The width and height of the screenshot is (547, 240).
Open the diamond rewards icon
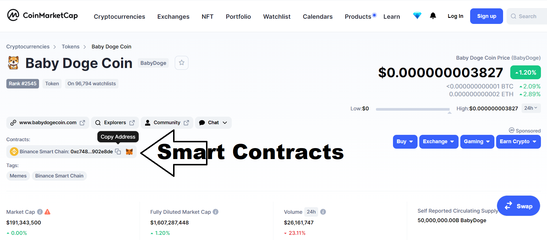417,16
